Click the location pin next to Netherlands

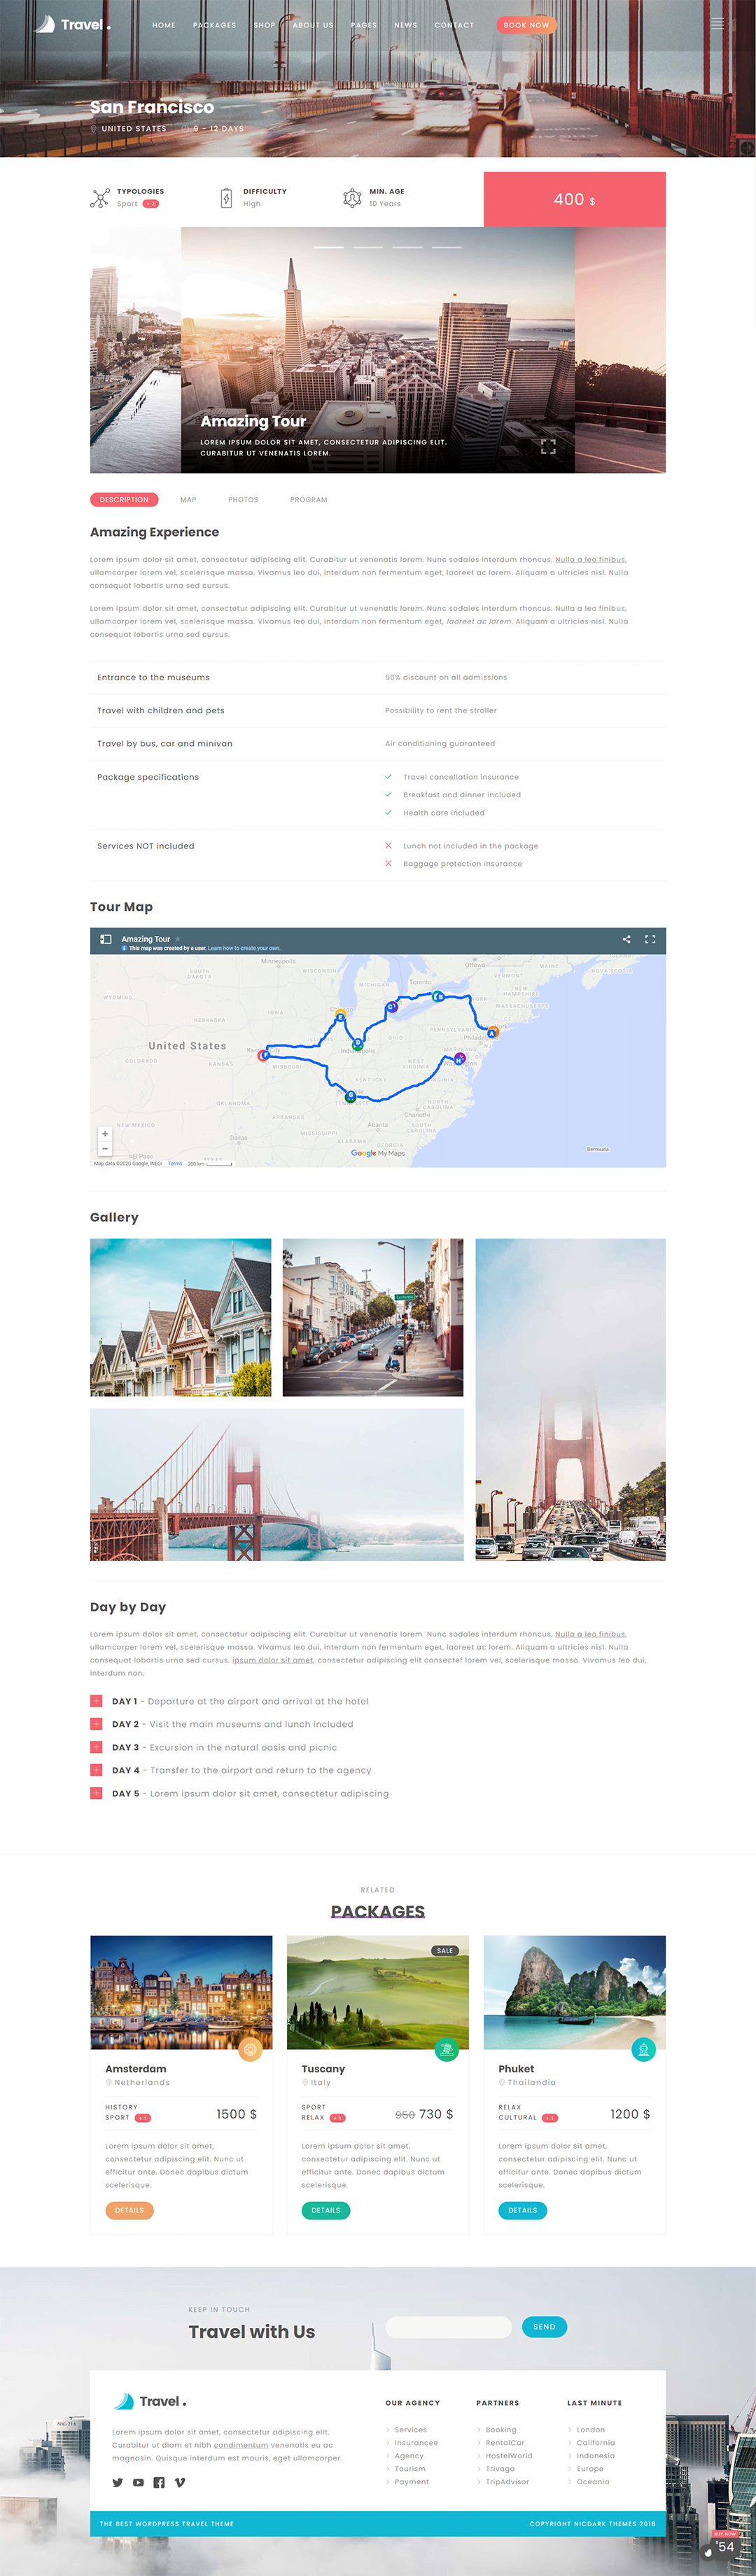click(109, 2082)
